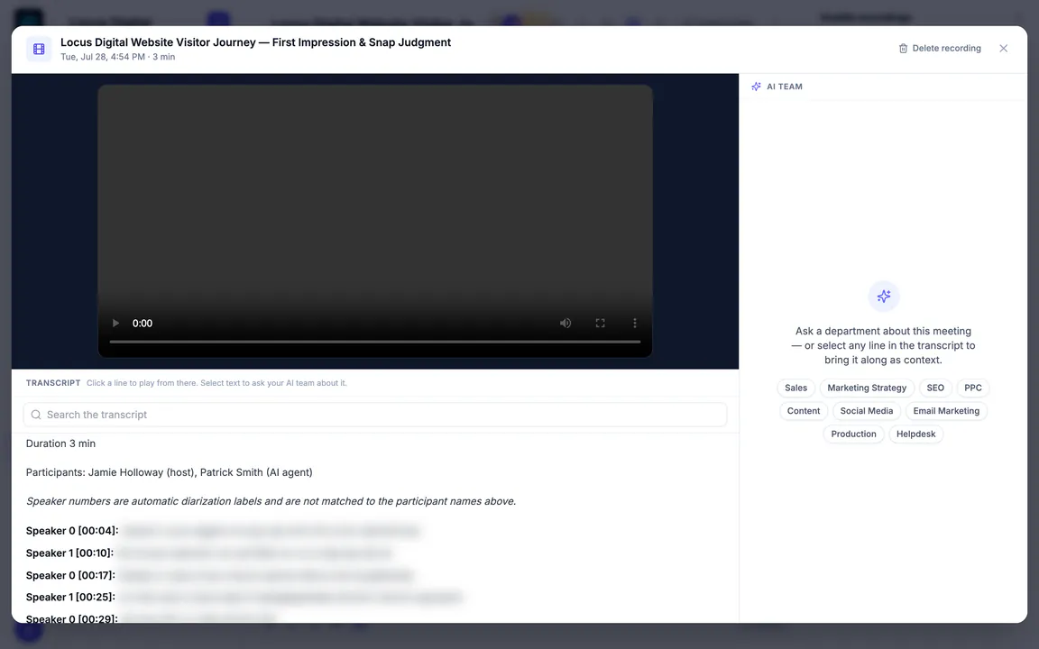Select the SEO department chip

(x=935, y=388)
